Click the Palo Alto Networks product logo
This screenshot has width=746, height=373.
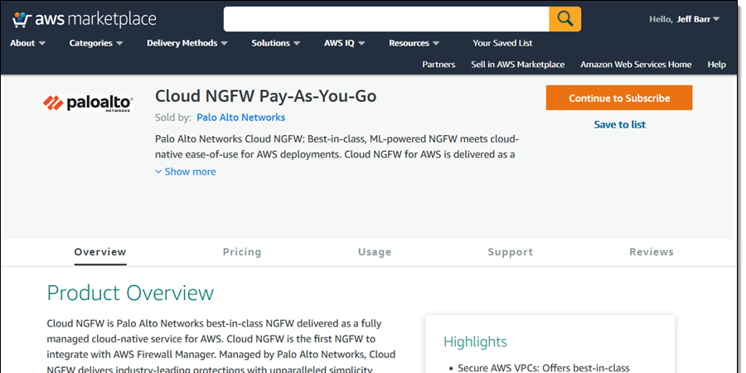(x=88, y=104)
